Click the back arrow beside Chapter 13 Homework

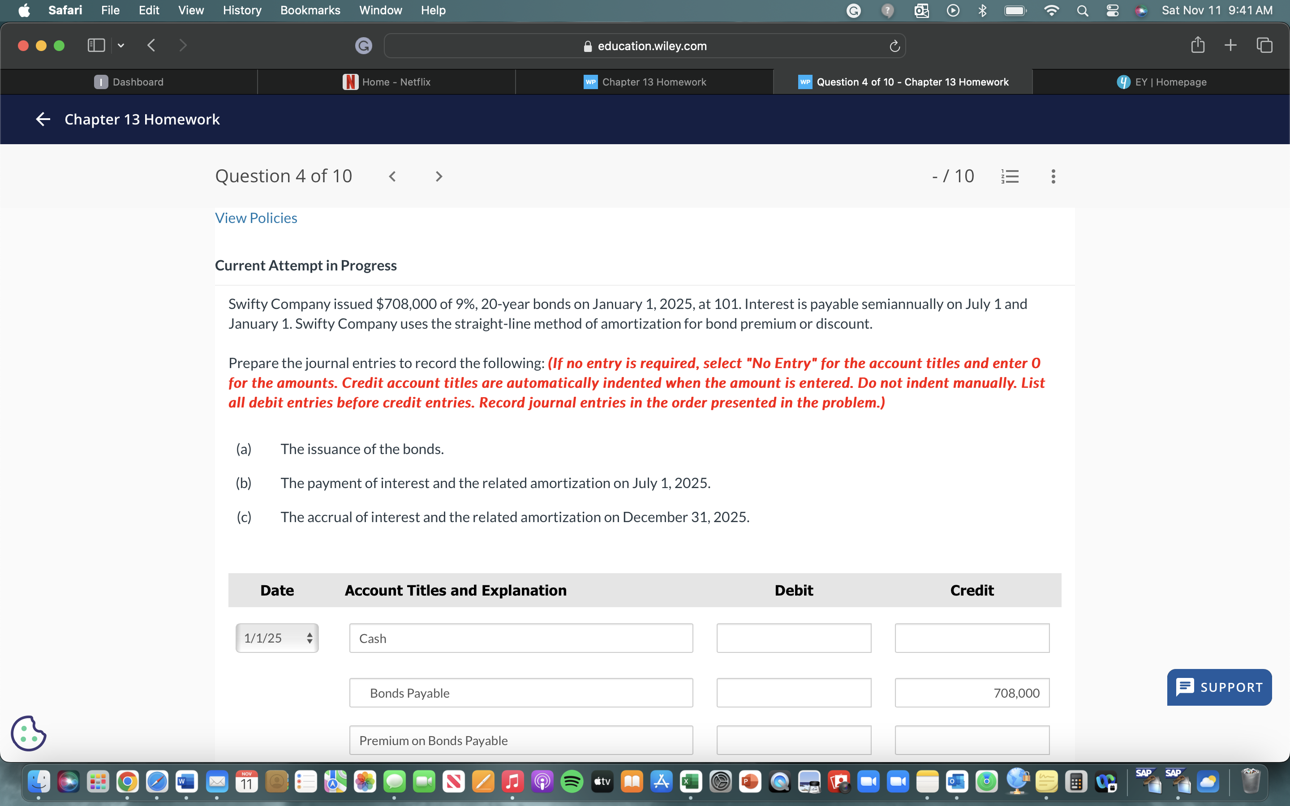click(x=43, y=120)
